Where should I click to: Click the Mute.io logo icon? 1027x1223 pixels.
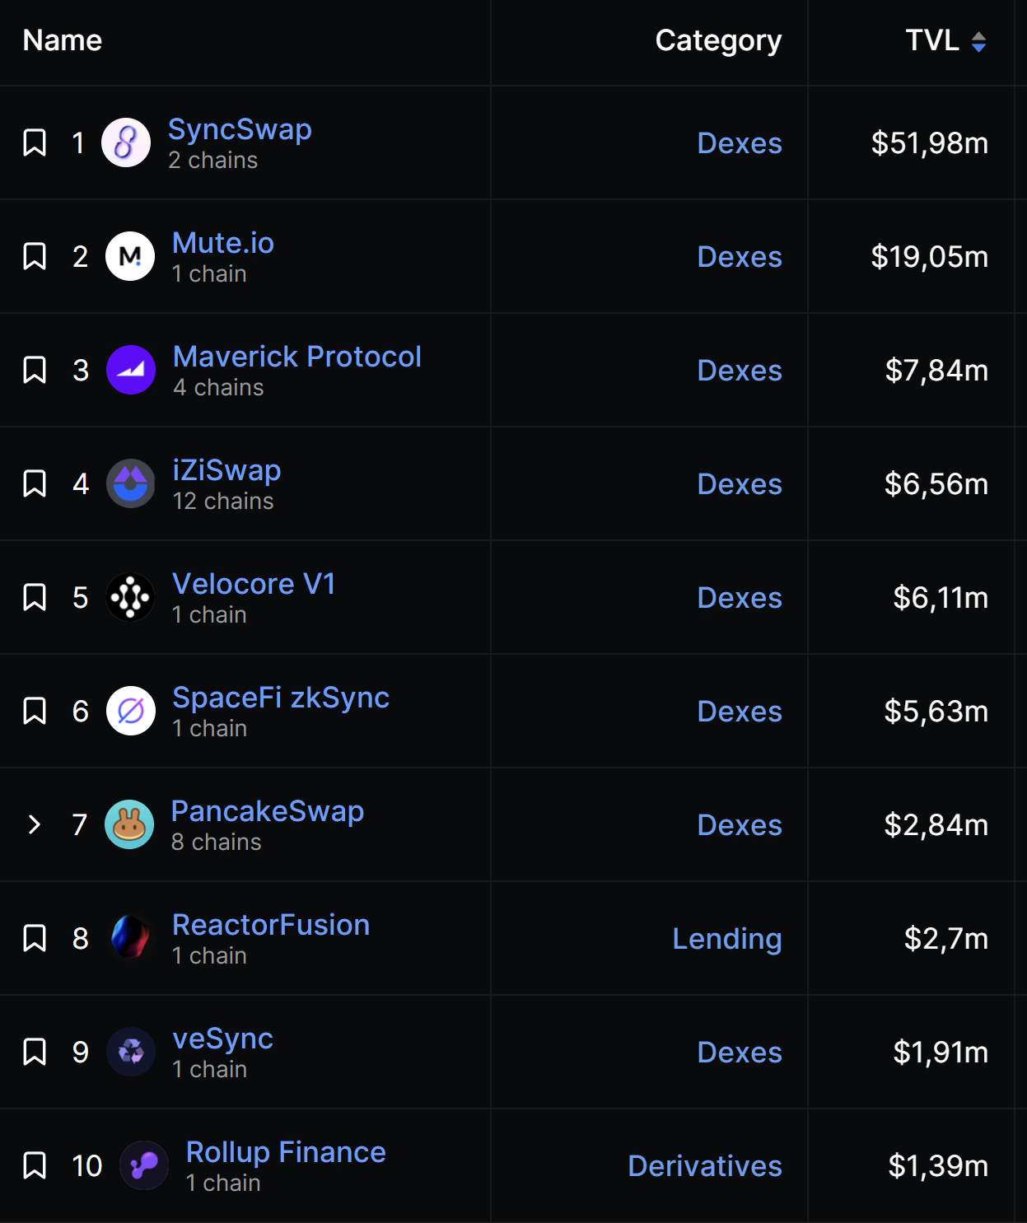pos(130,256)
